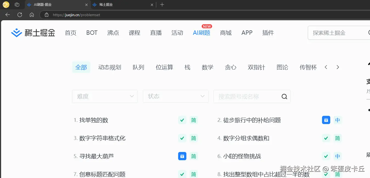This screenshot has height=178, width=370.
Task: Click right chevron to reveal more categories
Action: coord(338,67)
